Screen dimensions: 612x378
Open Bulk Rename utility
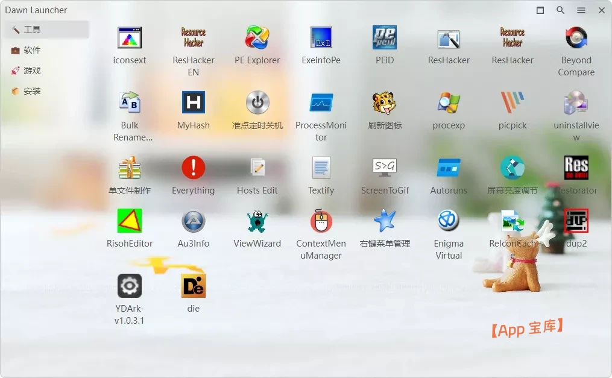point(130,102)
